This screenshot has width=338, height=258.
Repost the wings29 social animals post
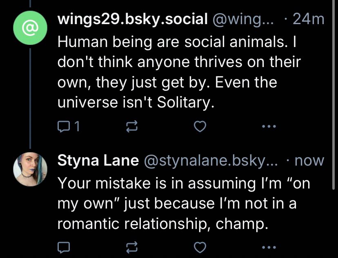pos(131,128)
